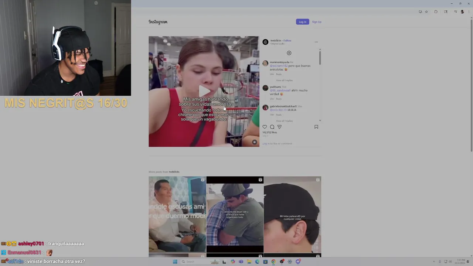Open Discord app with notification badge
The image size is (473, 266).
pos(298,262)
